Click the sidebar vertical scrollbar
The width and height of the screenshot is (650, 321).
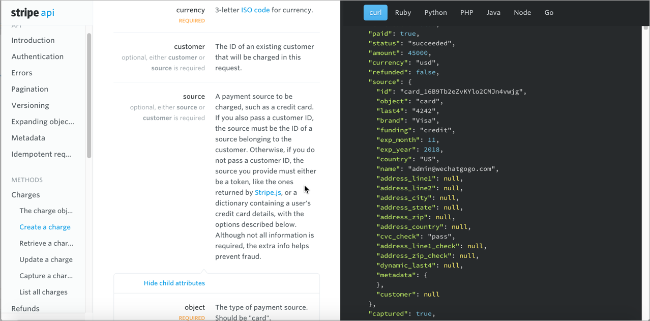(x=89, y=96)
